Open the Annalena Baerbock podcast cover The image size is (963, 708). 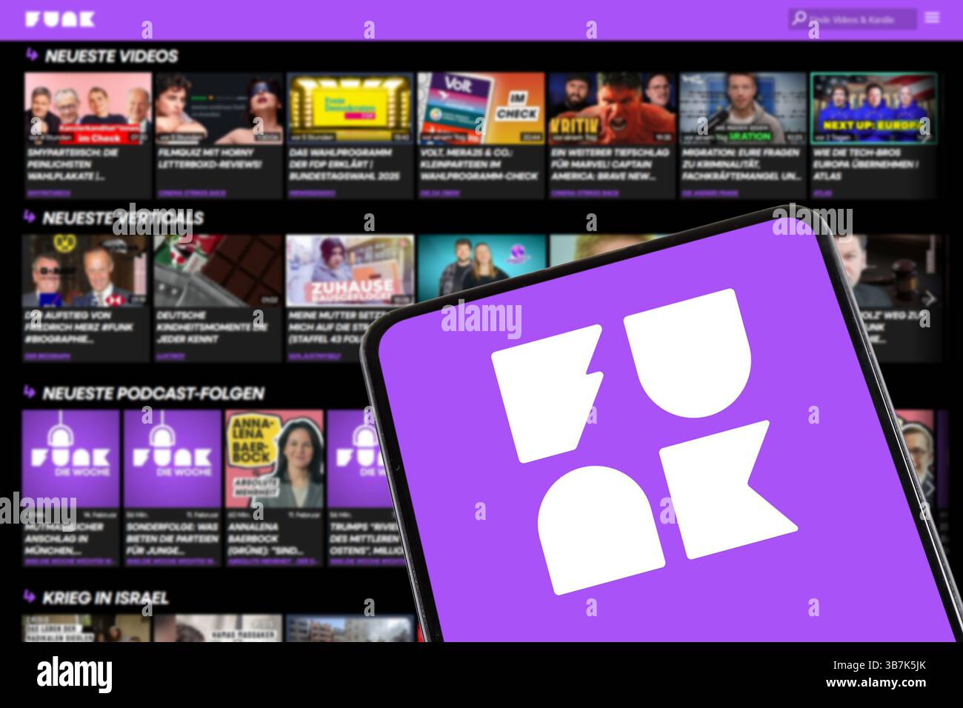(275, 458)
